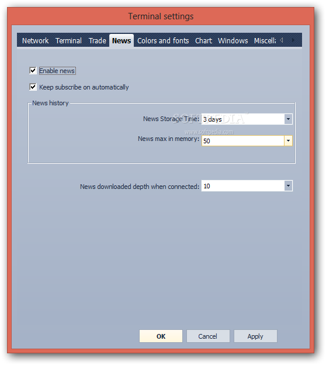This screenshot has height=365, width=326.
Task: Select the News tab
Action: pyautogui.click(x=122, y=41)
